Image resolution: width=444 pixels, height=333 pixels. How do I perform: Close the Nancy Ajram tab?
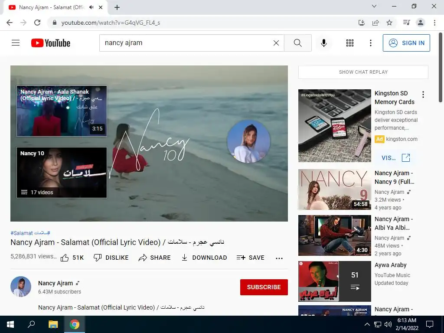(x=101, y=7)
